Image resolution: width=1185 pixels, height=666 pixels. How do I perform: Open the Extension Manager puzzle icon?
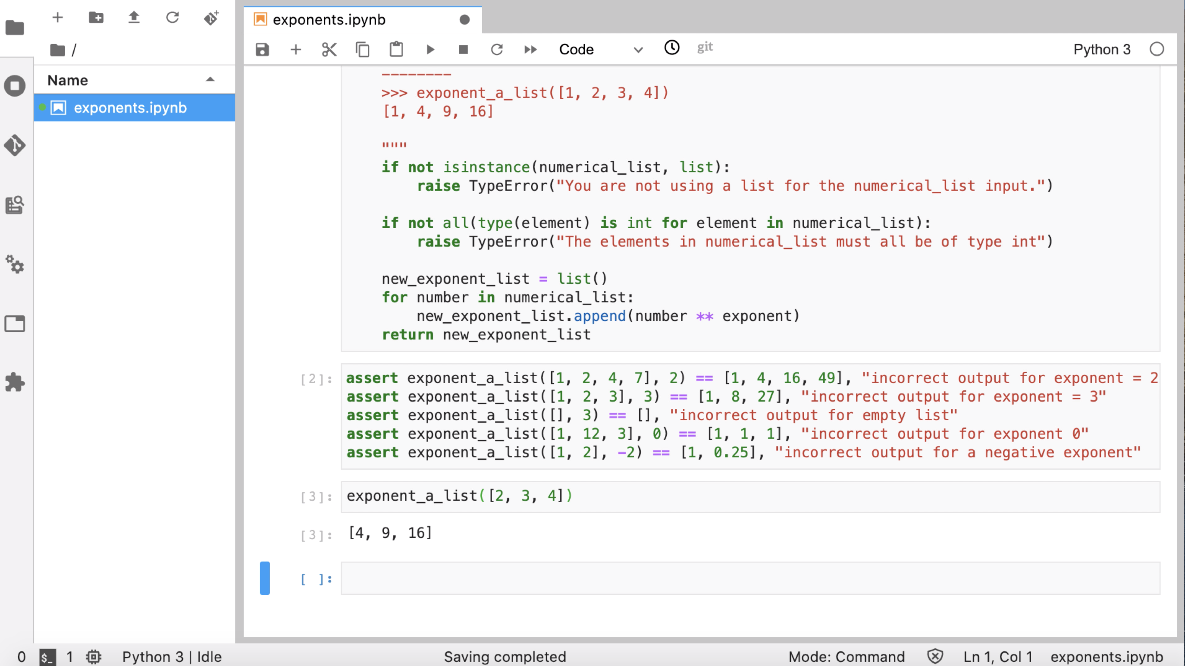click(15, 382)
